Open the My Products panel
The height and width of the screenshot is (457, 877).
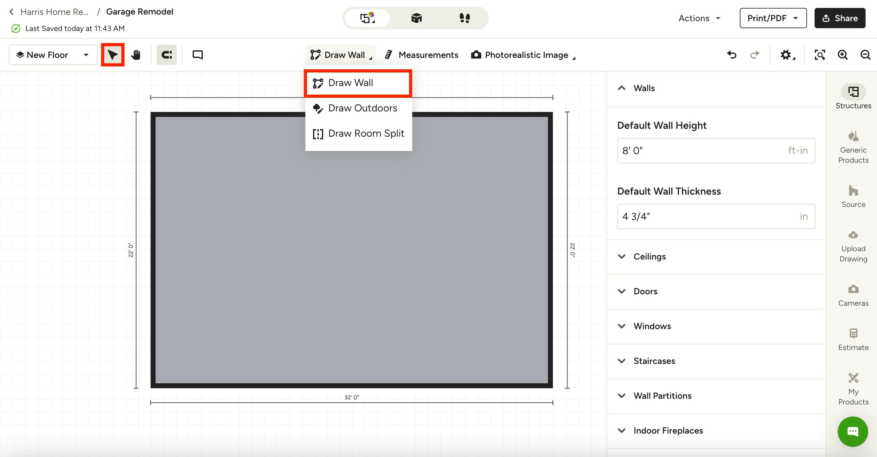tap(853, 389)
